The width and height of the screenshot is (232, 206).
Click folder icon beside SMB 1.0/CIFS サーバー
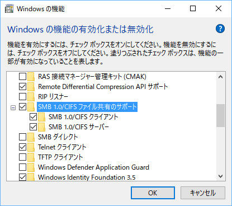(x=41, y=127)
